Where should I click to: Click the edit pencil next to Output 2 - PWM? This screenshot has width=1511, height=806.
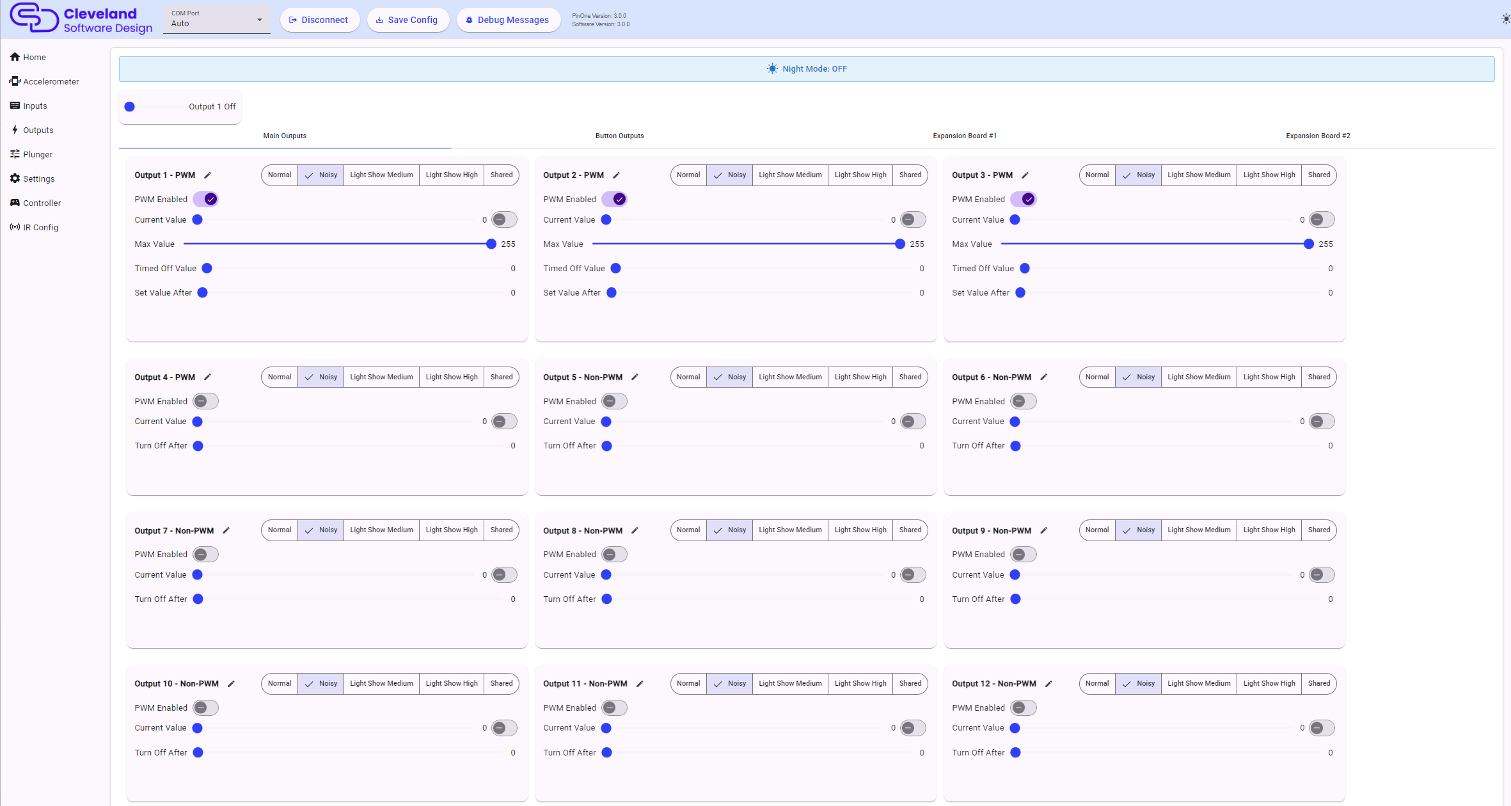[616, 175]
